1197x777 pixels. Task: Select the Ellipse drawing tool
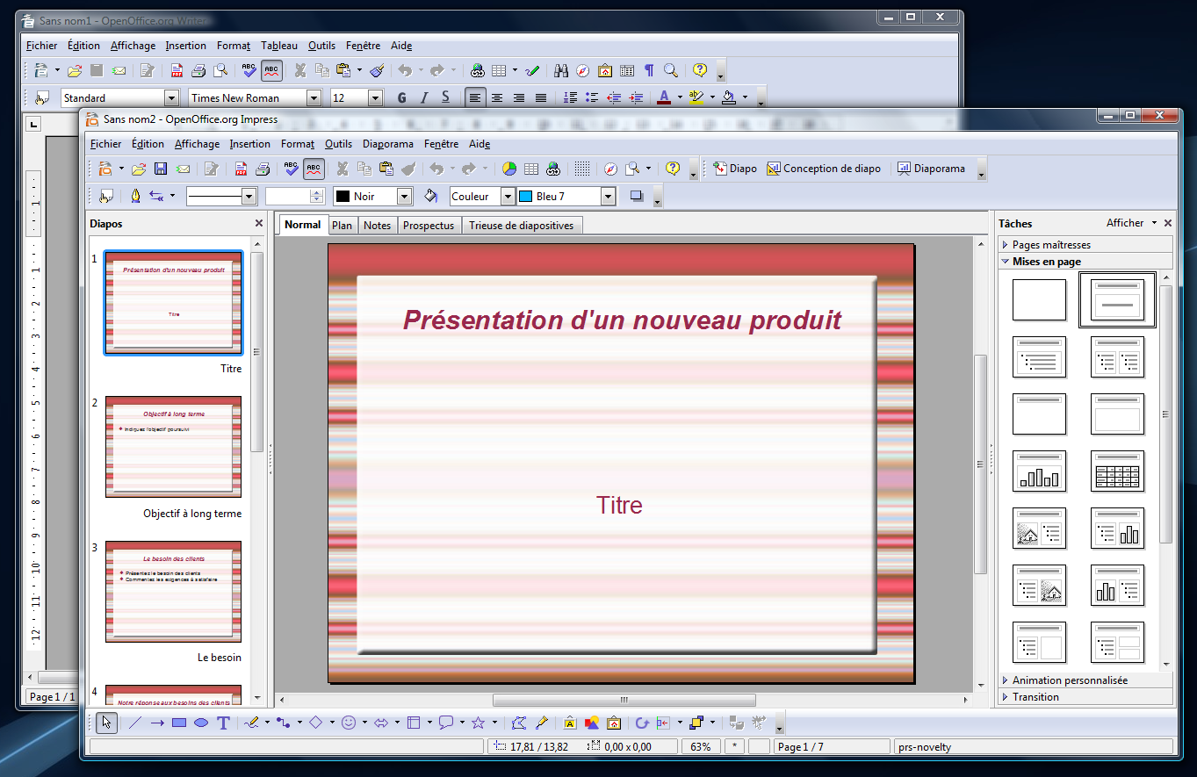click(201, 723)
